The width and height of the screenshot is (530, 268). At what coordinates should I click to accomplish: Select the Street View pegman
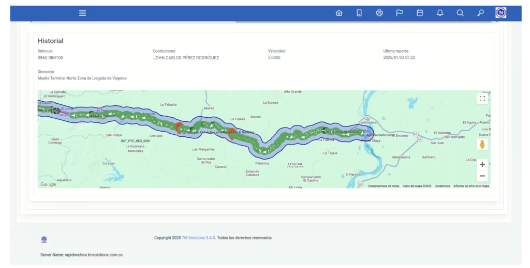pos(482,144)
